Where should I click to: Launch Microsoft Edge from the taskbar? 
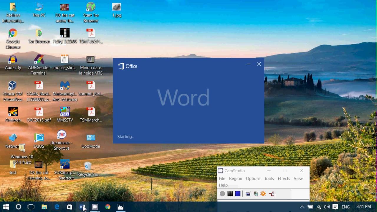tap(57, 207)
